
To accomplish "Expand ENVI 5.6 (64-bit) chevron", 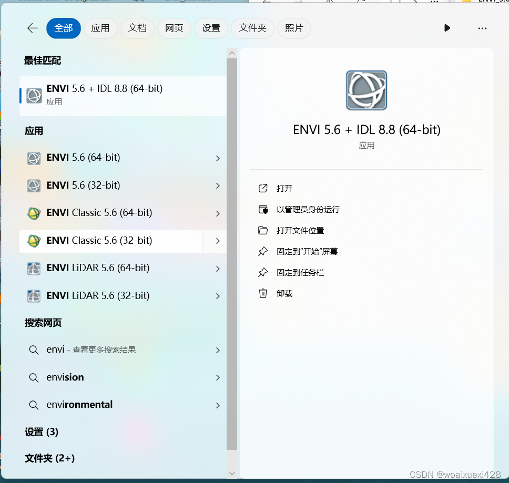I will 218,158.
